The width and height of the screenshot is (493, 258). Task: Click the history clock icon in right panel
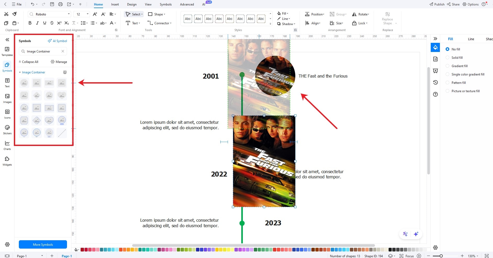(x=435, y=83)
